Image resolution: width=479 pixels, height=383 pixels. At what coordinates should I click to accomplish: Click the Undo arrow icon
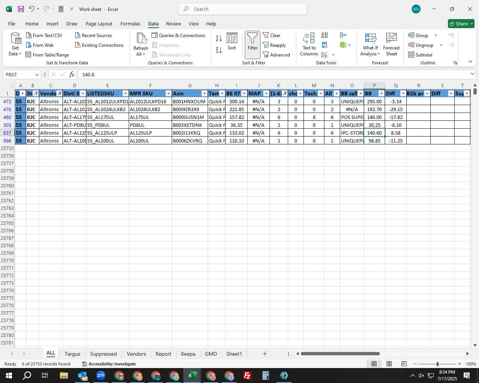(31, 9)
